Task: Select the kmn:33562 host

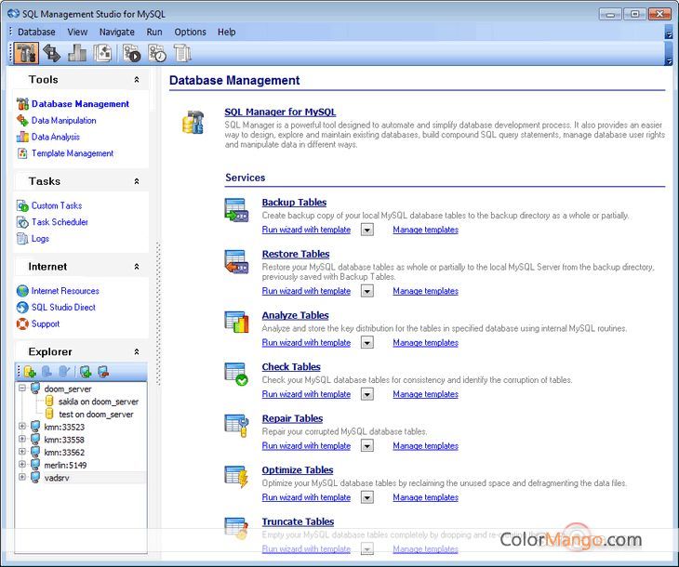Action: (64, 453)
